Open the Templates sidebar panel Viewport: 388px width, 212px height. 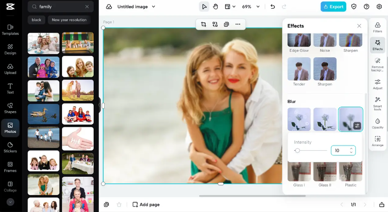10,30
